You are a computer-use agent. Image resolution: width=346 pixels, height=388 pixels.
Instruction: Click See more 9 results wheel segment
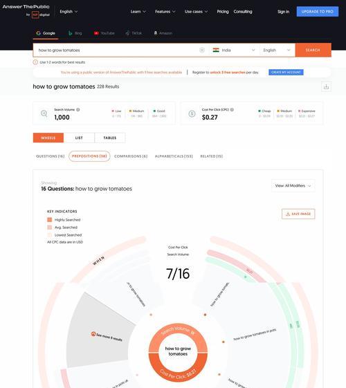tap(107, 337)
